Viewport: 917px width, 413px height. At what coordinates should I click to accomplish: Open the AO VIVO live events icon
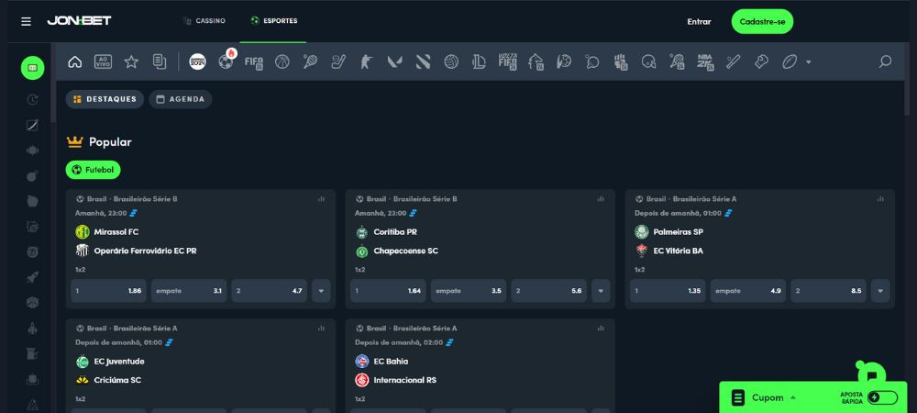[103, 61]
